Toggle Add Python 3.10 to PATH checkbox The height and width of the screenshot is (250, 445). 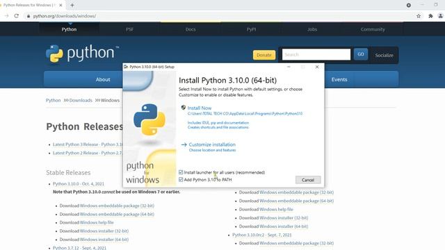(x=181, y=179)
